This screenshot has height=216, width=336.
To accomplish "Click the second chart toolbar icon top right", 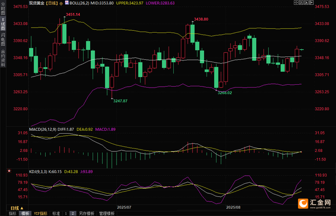I will coord(301,2).
